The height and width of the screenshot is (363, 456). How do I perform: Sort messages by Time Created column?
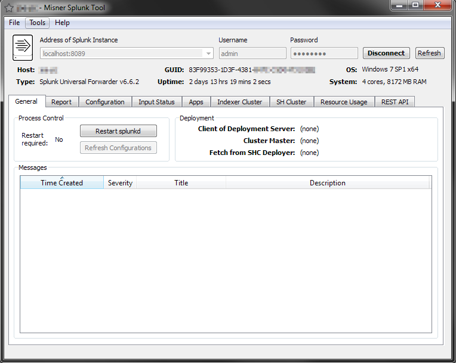[61, 182]
